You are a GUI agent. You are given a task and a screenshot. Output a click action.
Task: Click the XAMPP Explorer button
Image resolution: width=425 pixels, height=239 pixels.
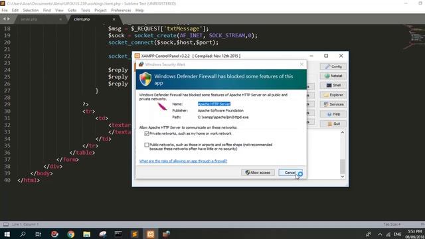333,95
